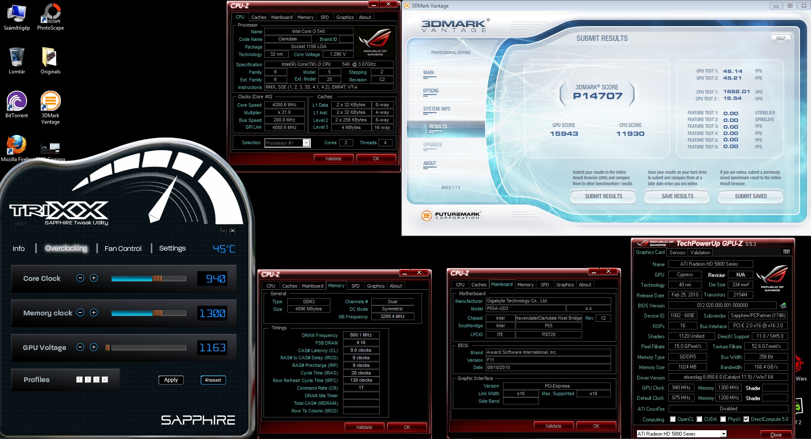This screenshot has height=439, width=811.
Task: Raise GPU Voltage with the plus icon
Action: click(x=94, y=347)
